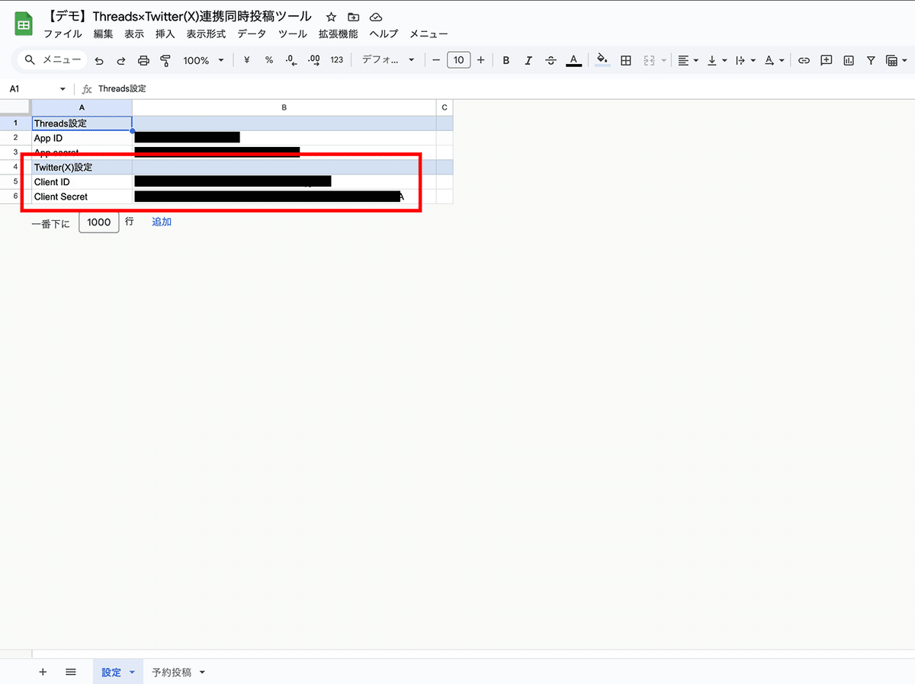
Task: Open the 編集 menu
Action: 103,34
